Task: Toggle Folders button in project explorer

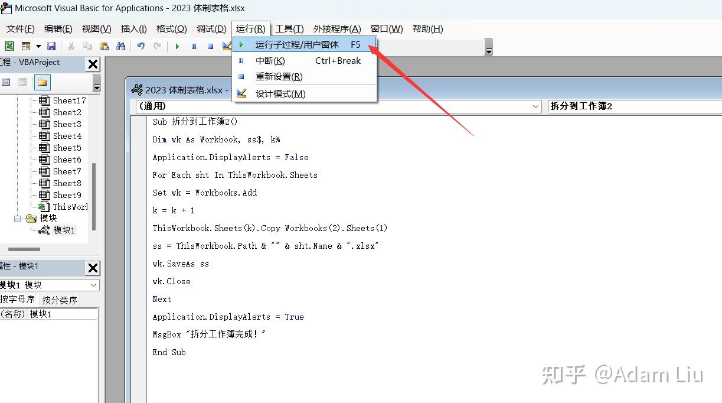Action: point(42,82)
